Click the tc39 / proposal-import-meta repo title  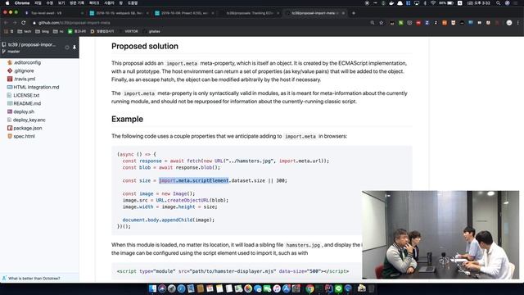[x=32, y=44]
